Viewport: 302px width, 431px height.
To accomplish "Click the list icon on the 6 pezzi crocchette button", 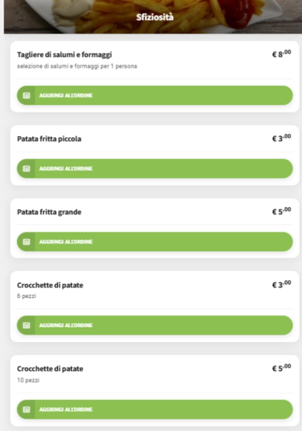I will tap(26, 325).
